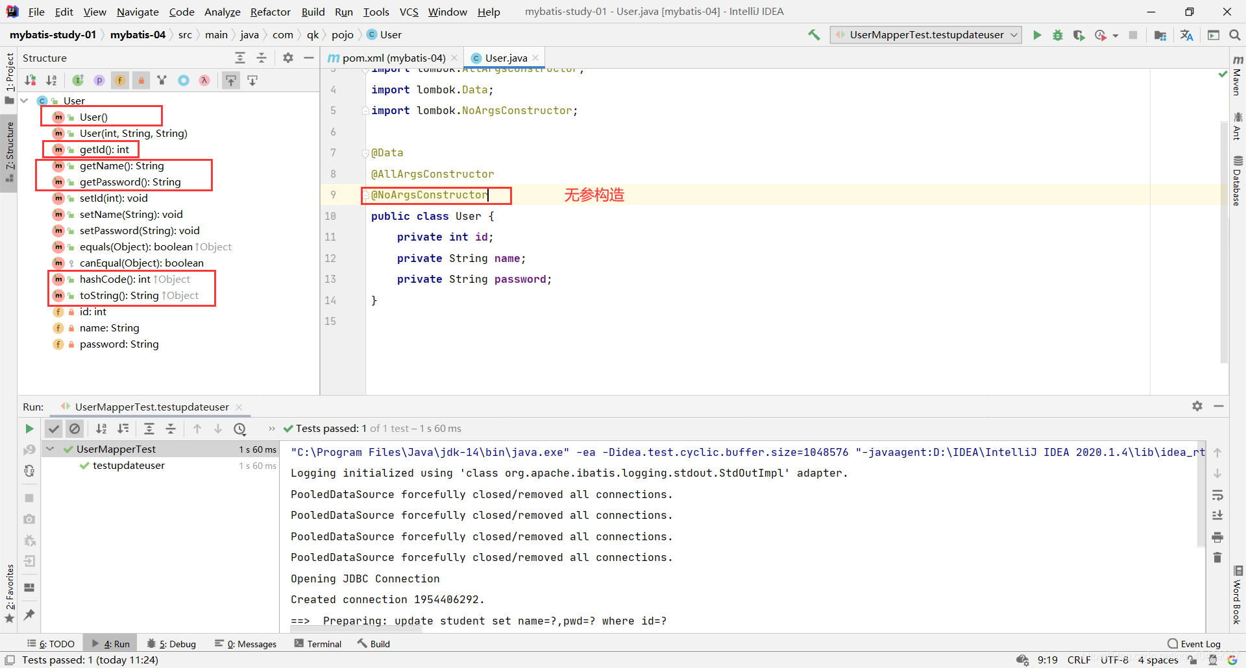Sort structure alphabetically icon
1246x668 pixels.
[x=51, y=80]
